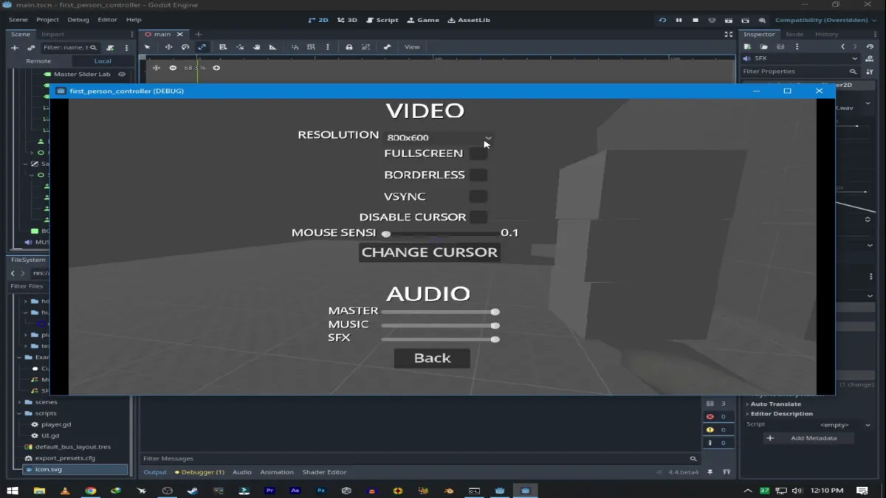This screenshot has height=498, width=886.
Task: Open the skeleton bone options icon
Action: 387,47
